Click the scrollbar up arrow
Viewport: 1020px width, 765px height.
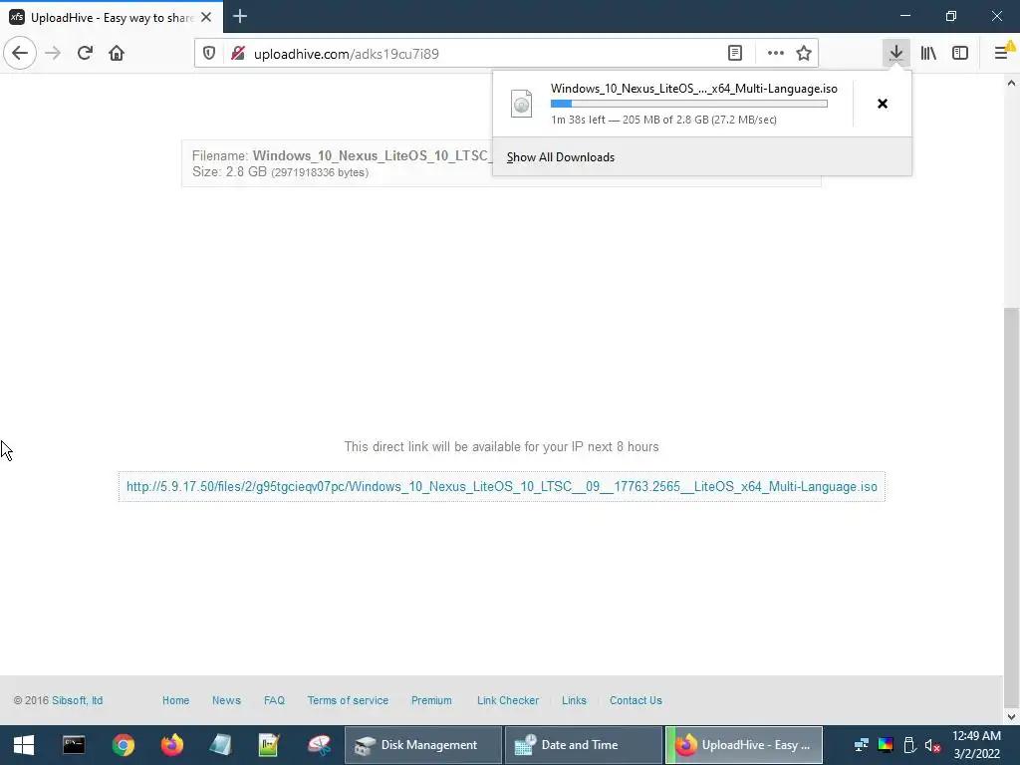point(1012,83)
